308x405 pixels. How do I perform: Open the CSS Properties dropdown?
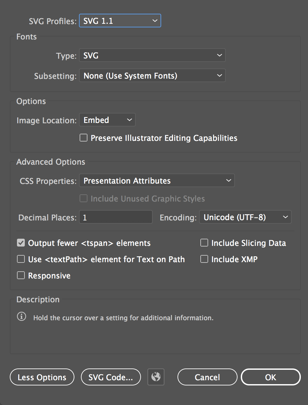[x=157, y=181]
